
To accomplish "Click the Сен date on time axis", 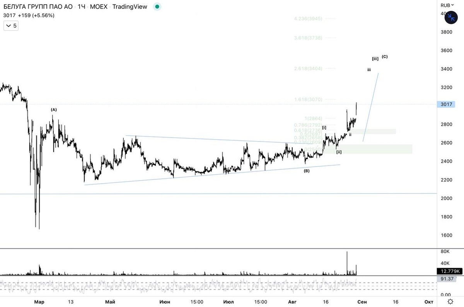I will point(362,302).
